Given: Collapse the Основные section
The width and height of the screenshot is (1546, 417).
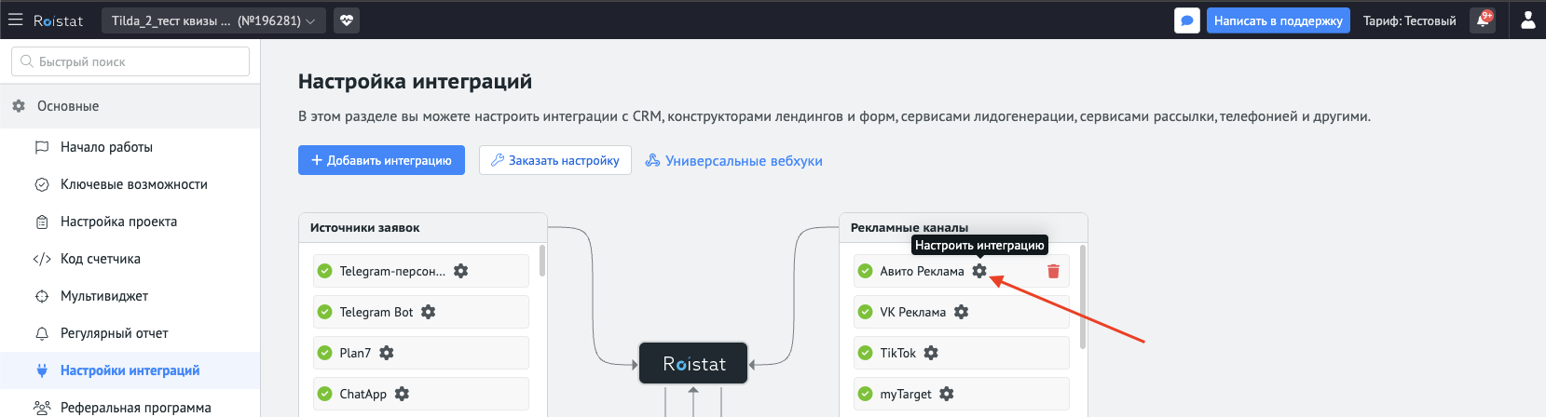Looking at the screenshot, I should (130, 106).
